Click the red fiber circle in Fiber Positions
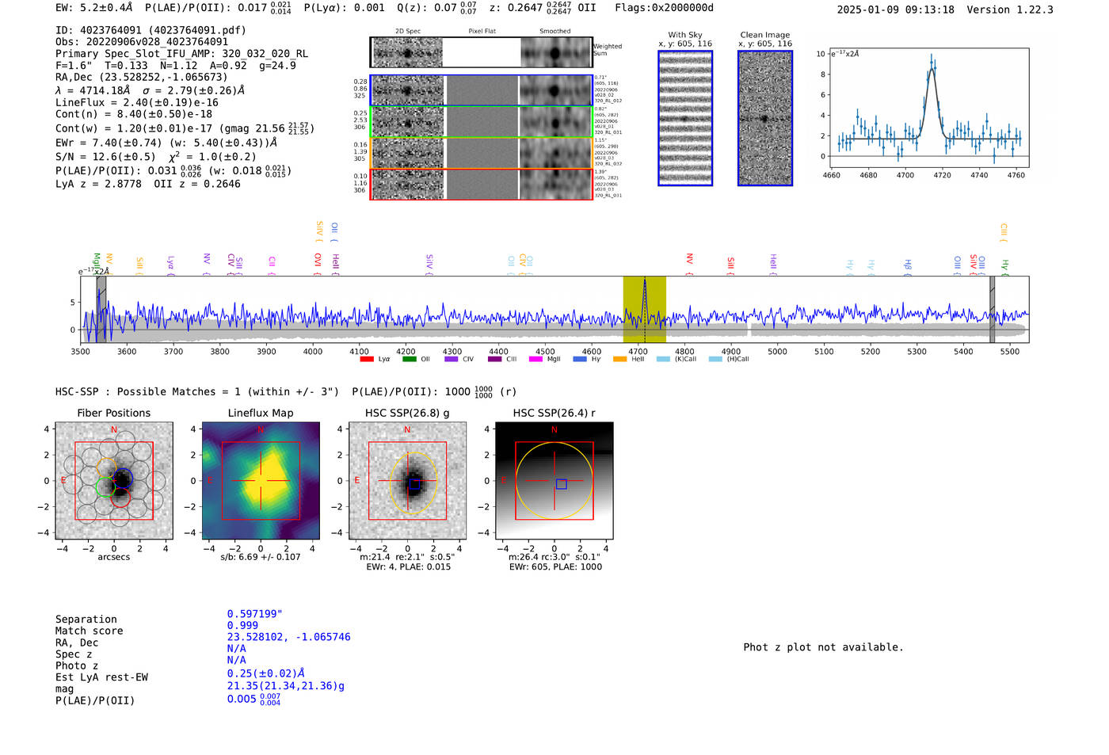This screenshot has height=755, width=1109. 120,497
